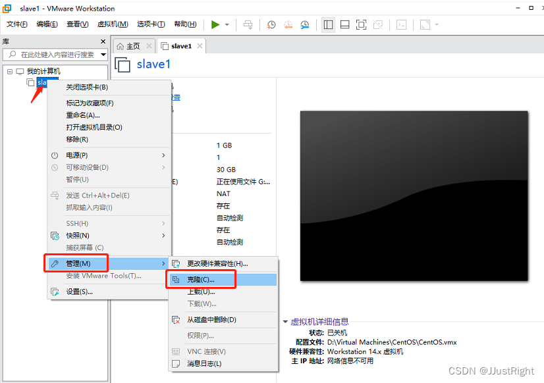Choose 标记为收藏项(F) from context menu
Image resolution: width=544 pixels, height=383 pixels.
109,103
